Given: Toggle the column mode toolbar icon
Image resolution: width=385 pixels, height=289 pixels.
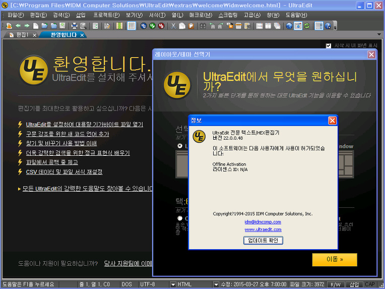Looking at the screenshot, I should click(x=119, y=26).
